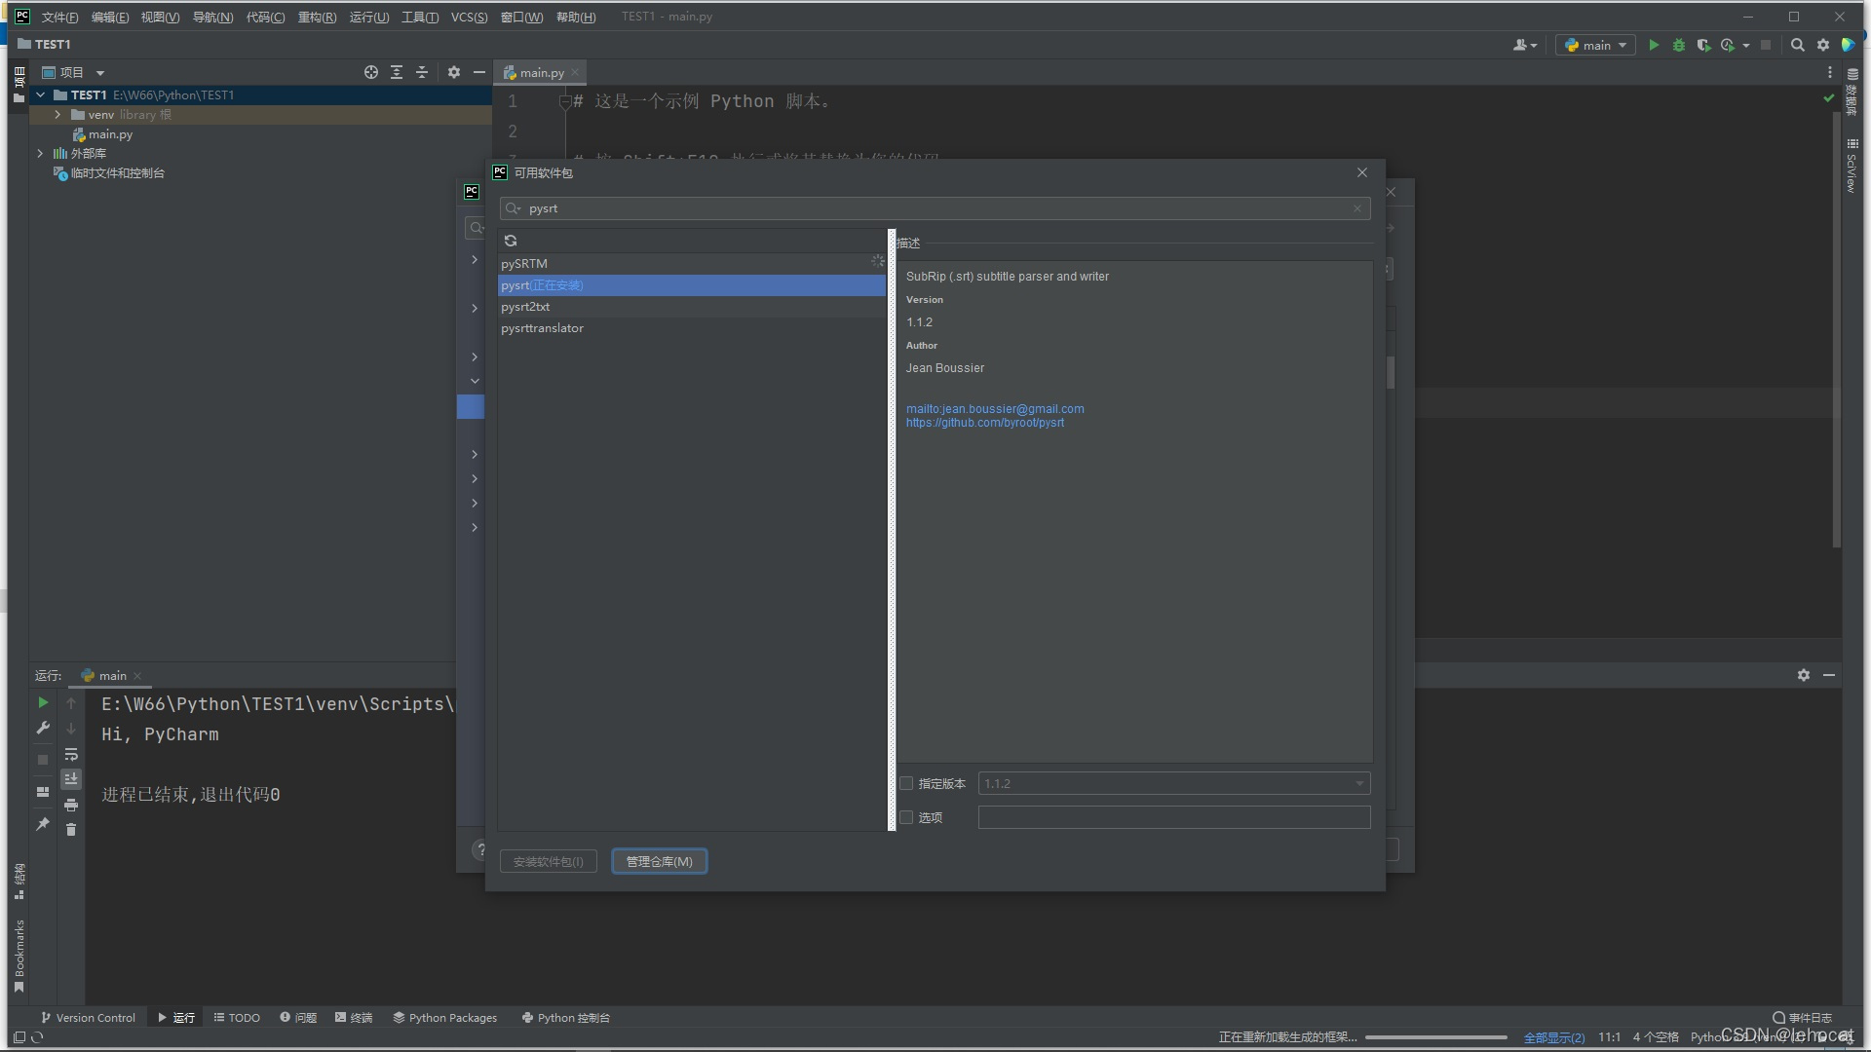Open the 文件(F) menu
Image resolution: width=1871 pixels, height=1052 pixels.
tap(59, 18)
